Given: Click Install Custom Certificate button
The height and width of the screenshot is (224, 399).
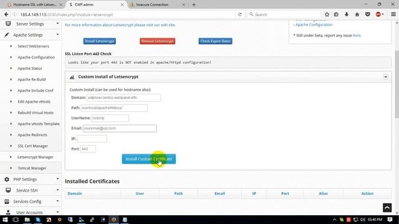Looking at the screenshot, I should click(148, 159).
